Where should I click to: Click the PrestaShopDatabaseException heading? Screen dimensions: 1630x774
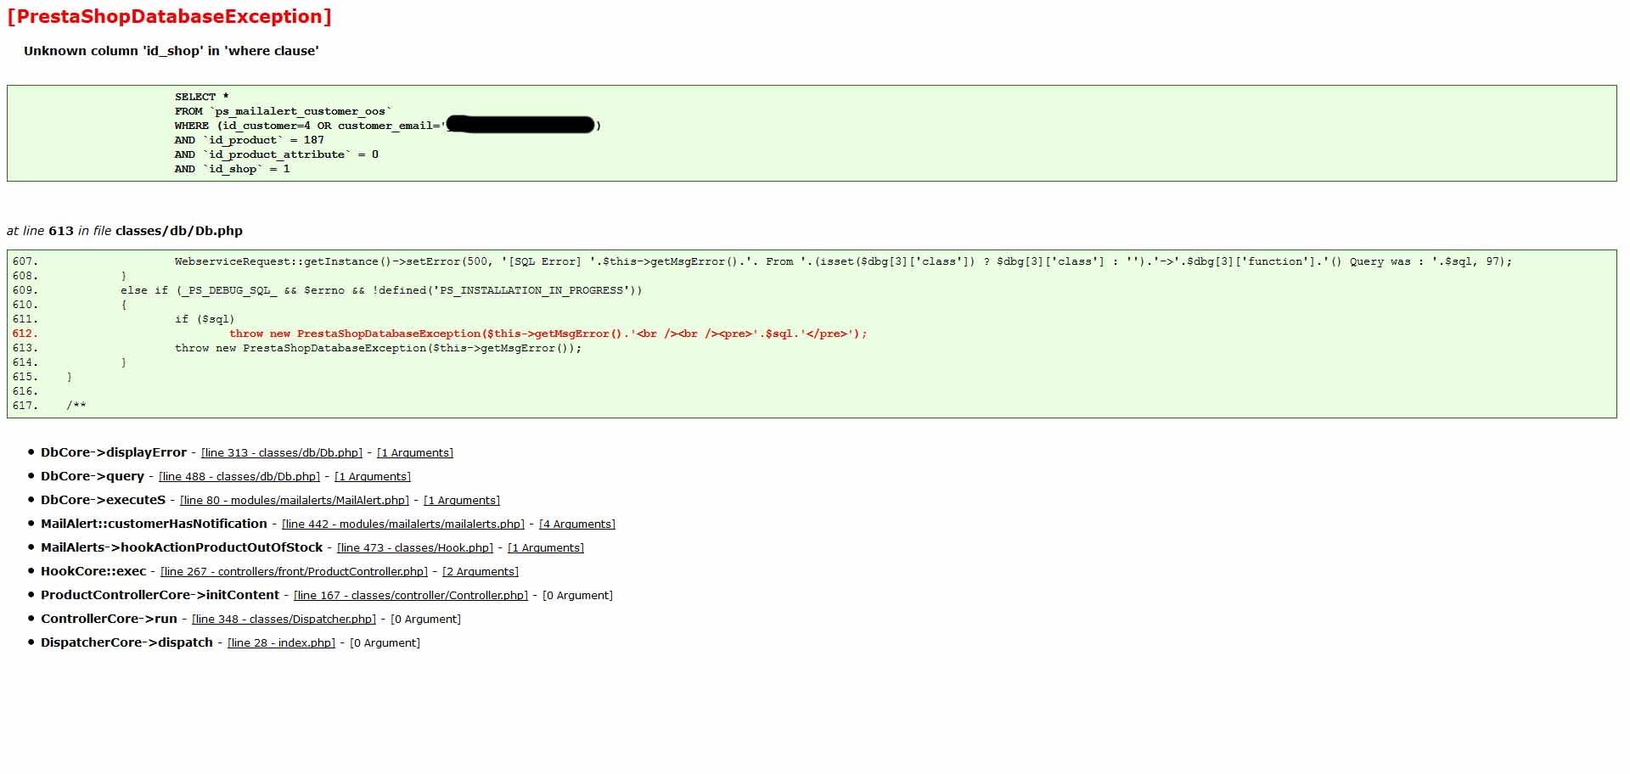(x=170, y=17)
